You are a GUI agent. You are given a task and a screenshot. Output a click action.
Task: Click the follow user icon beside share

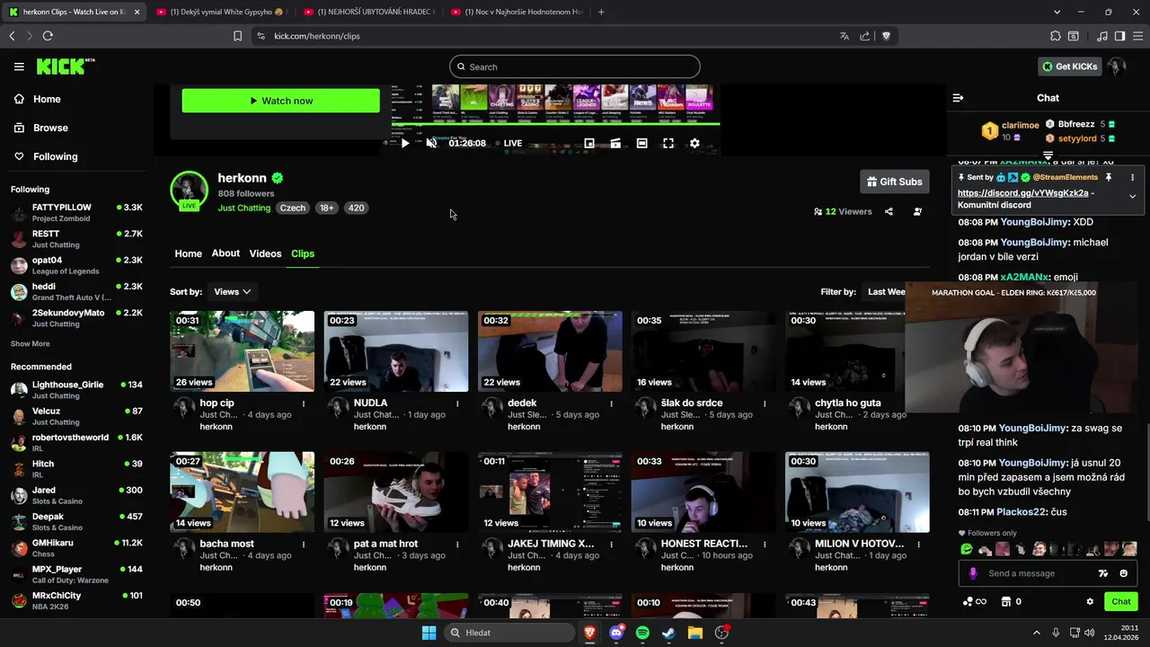tap(917, 212)
